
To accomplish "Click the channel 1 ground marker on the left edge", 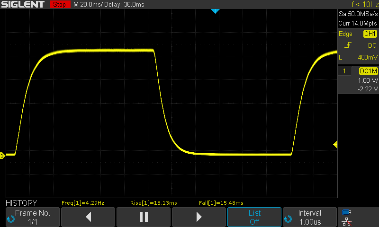I will 2,156.
